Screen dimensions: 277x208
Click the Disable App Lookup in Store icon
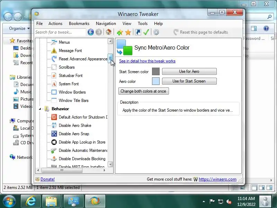(54, 142)
